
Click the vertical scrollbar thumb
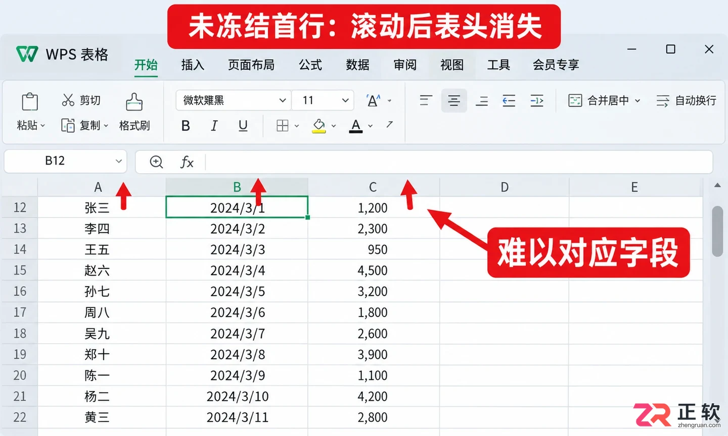717,231
